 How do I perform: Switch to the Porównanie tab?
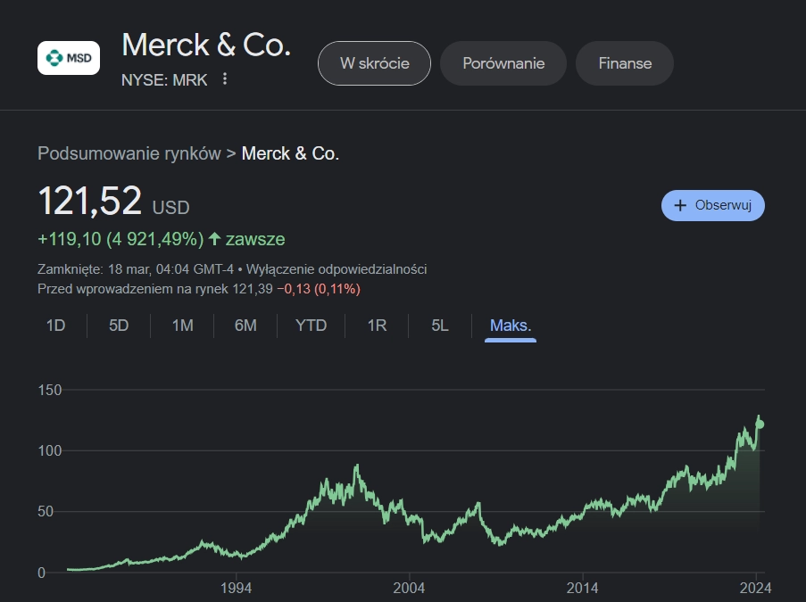click(x=503, y=63)
